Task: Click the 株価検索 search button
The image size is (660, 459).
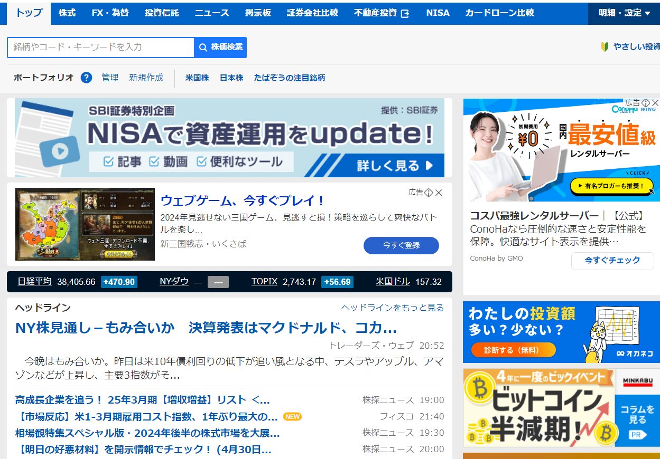Action: [221, 47]
